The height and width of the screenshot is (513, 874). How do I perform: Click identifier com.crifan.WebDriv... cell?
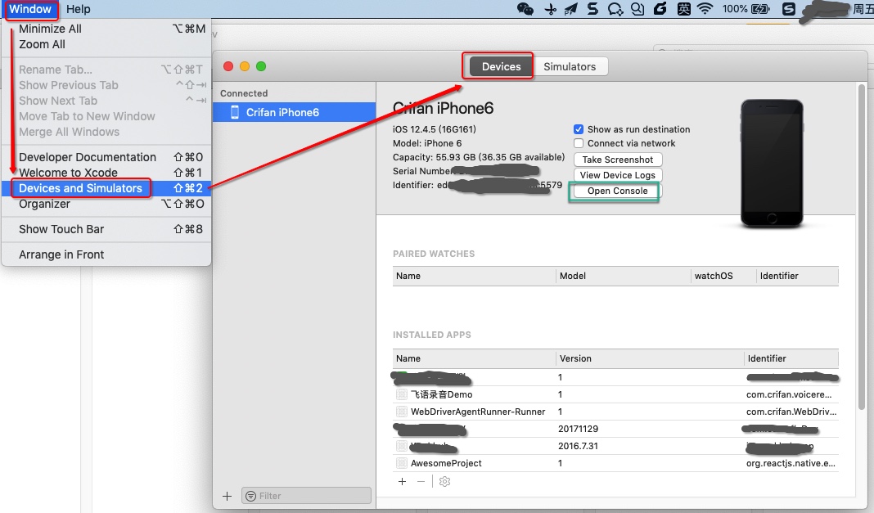[x=791, y=412]
